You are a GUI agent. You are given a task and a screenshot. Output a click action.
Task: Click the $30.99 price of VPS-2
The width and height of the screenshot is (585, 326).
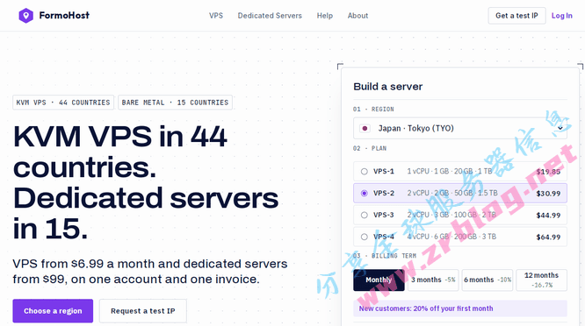(548, 194)
